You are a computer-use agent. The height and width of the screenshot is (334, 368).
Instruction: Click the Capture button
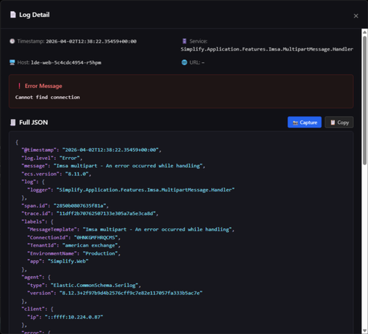click(x=305, y=122)
